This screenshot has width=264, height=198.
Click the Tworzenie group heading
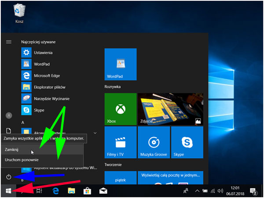113,165
